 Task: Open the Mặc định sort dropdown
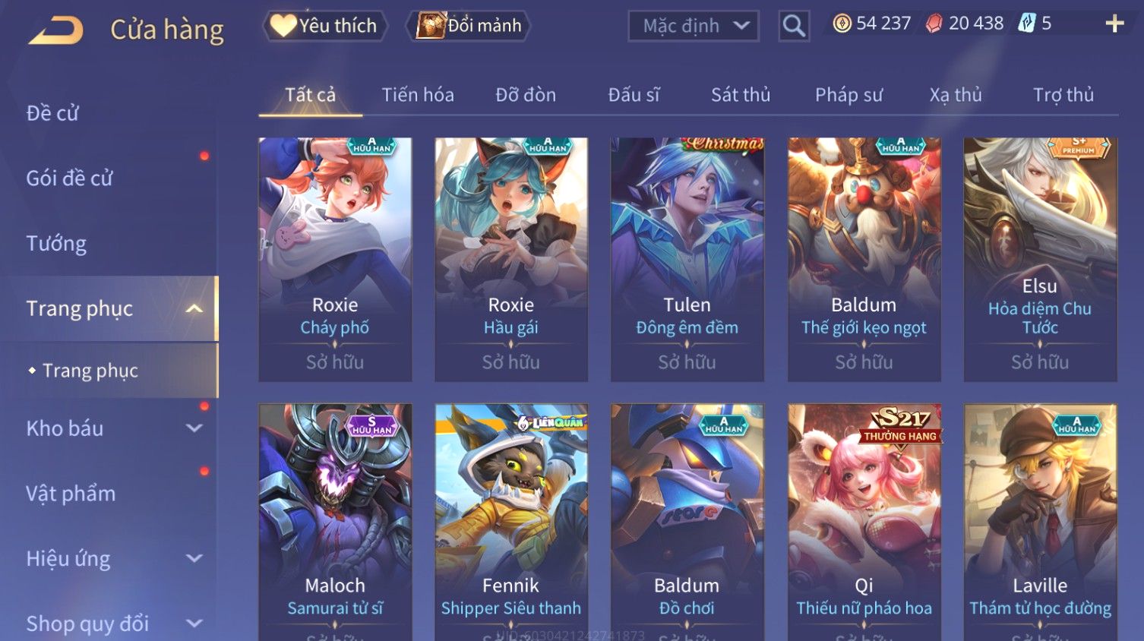694,26
